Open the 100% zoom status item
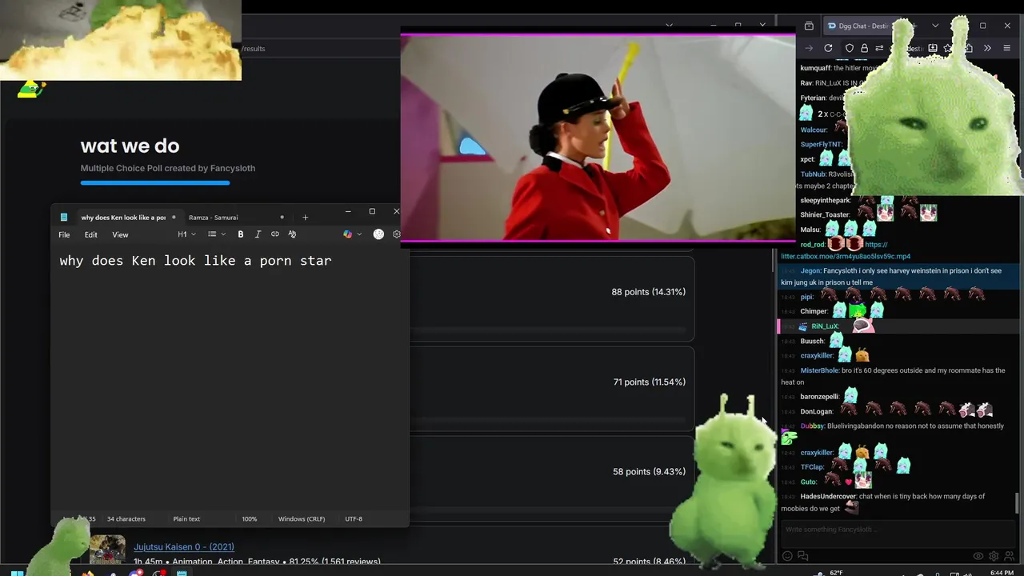This screenshot has height=576, width=1024. (250, 518)
